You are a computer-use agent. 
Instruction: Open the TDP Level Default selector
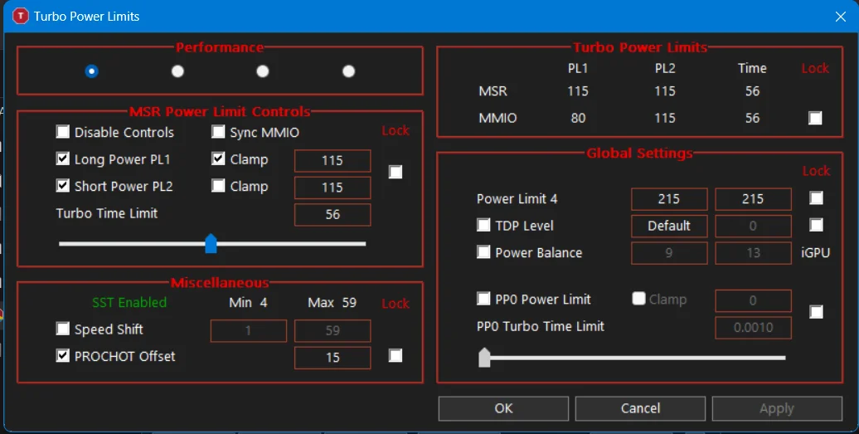(x=669, y=226)
